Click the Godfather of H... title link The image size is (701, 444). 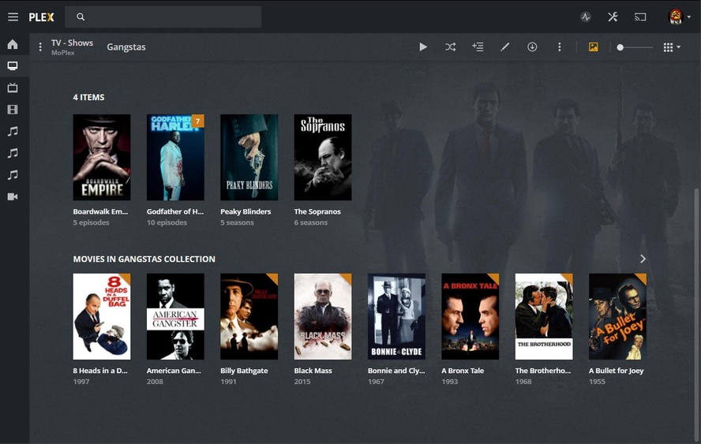coord(175,211)
